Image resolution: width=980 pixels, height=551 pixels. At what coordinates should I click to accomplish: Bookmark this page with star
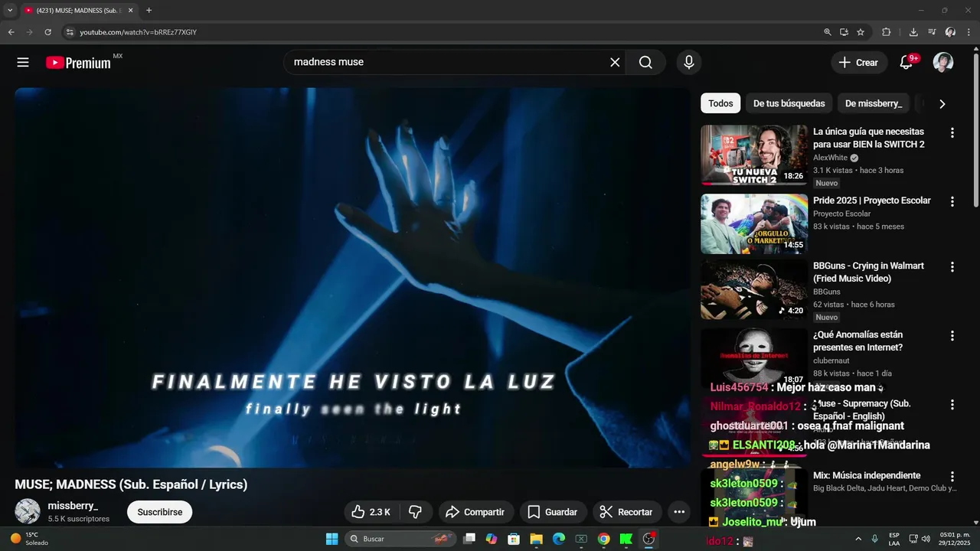click(x=861, y=32)
